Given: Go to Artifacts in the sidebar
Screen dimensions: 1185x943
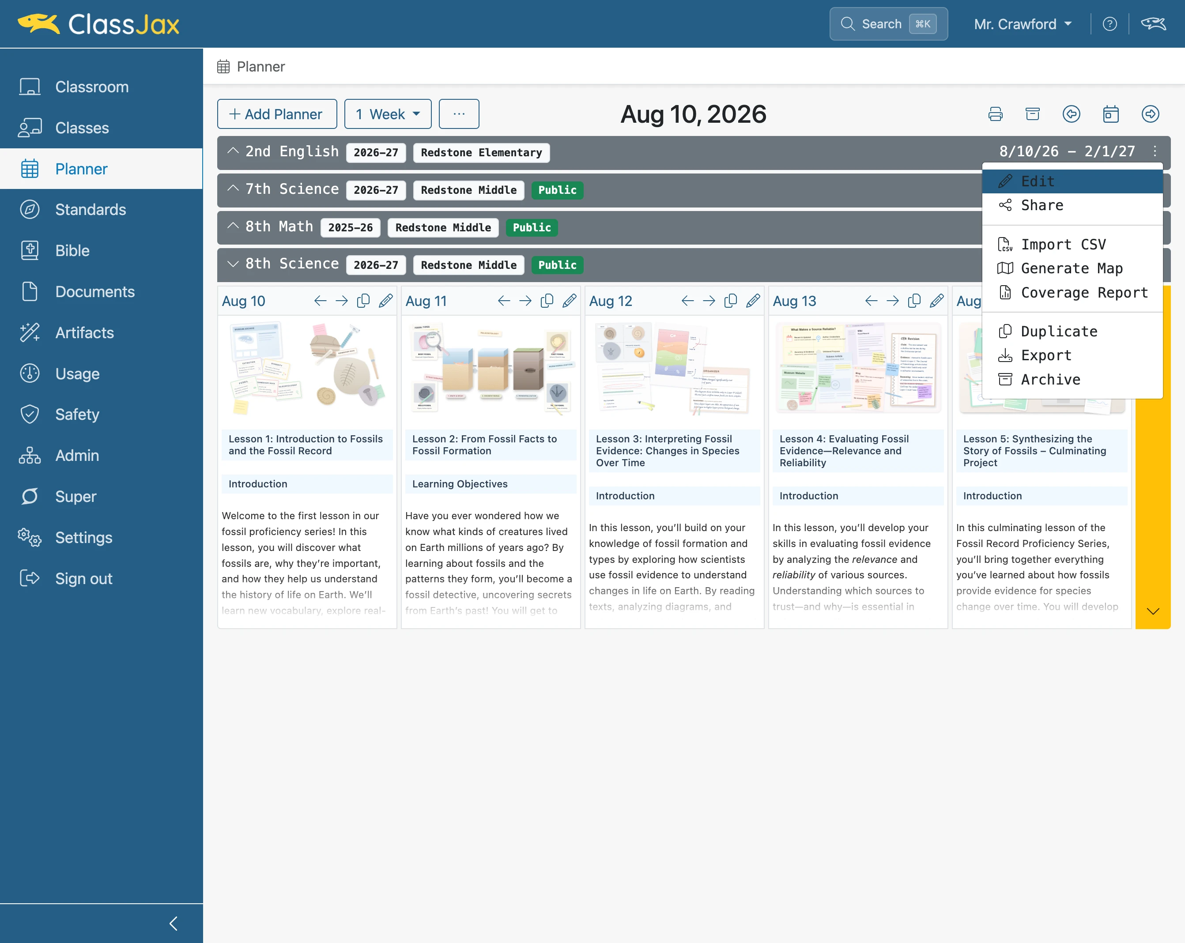Looking at the screenshot, I should (102, 332).
